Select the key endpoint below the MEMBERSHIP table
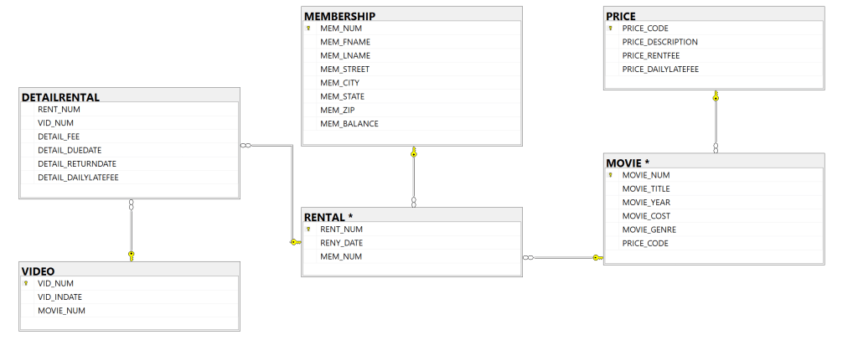 coord(414,153)
